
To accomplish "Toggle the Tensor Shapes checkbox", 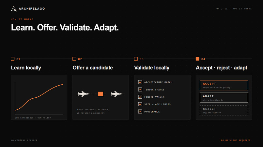I will click(140, 90).
